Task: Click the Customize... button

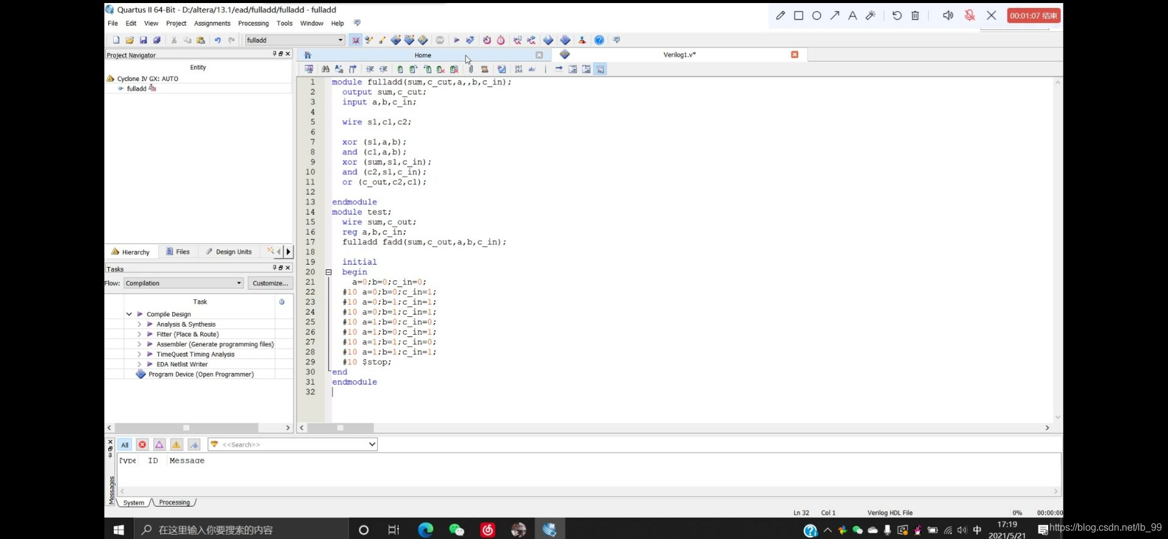Action: tap(270, 283)
